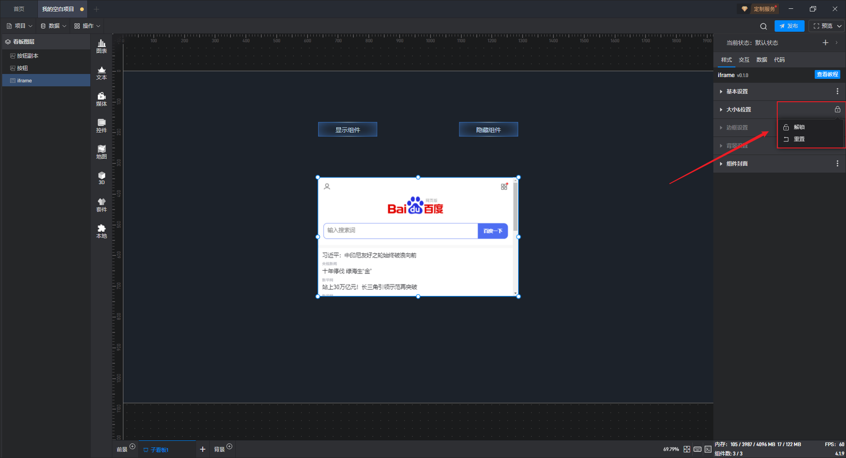Open the 习近平 news headline link
This screenshot has height=458, width=846.
pyautogui.click(x=369, y=255)
